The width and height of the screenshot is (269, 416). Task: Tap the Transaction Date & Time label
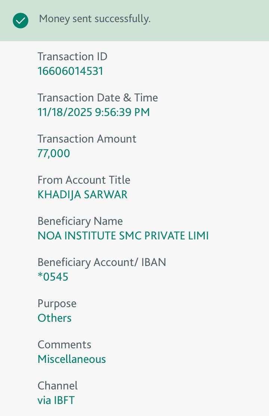point(98,98)
